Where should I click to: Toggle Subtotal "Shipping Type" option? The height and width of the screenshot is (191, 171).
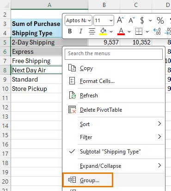tap(114, 152)
